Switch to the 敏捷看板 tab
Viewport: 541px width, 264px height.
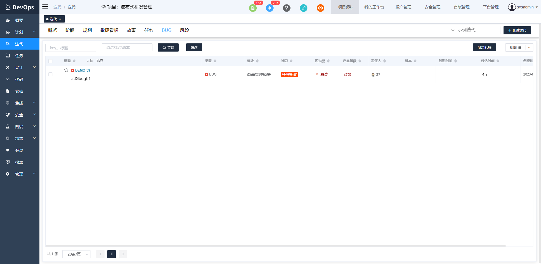109,30
